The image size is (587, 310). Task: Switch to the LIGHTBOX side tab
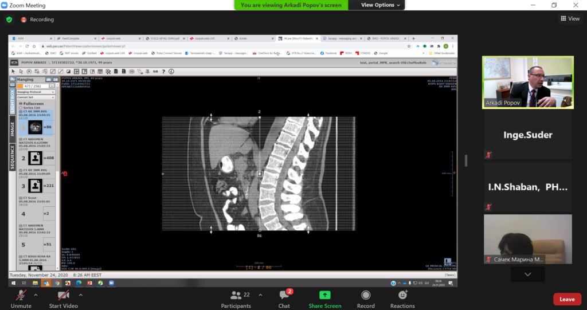coord(13,100)
